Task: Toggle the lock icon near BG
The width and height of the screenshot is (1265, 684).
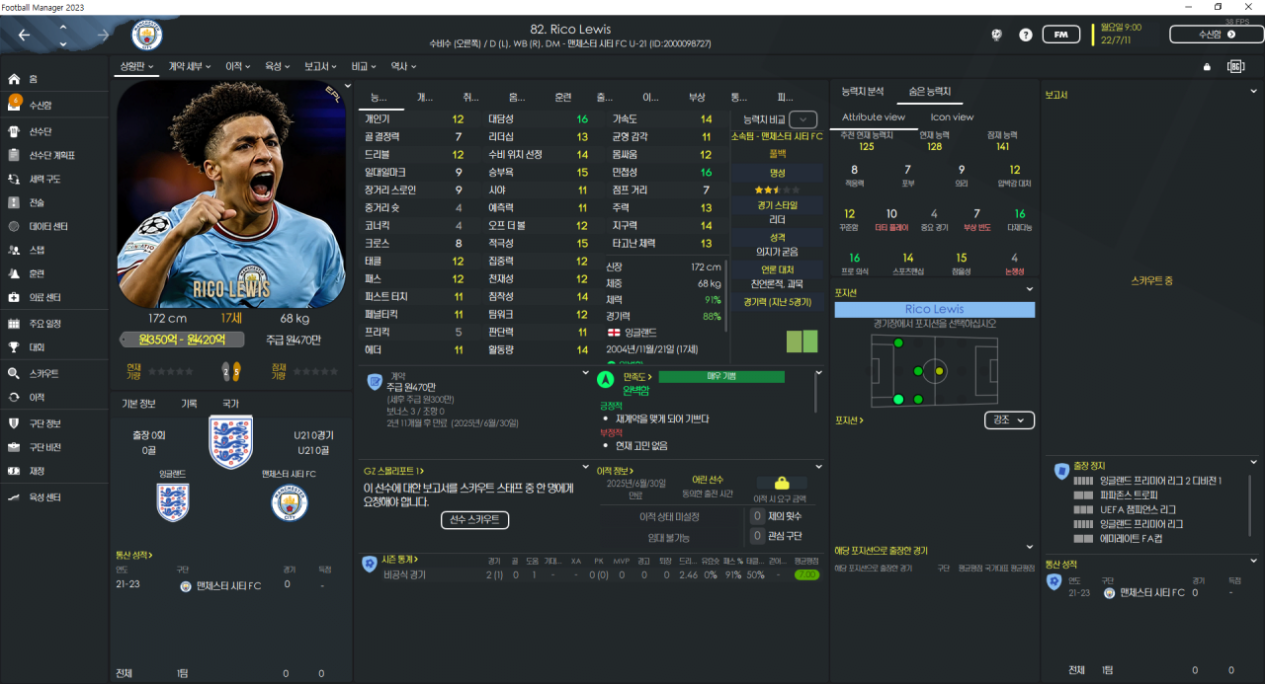Action: (1207, 67)
